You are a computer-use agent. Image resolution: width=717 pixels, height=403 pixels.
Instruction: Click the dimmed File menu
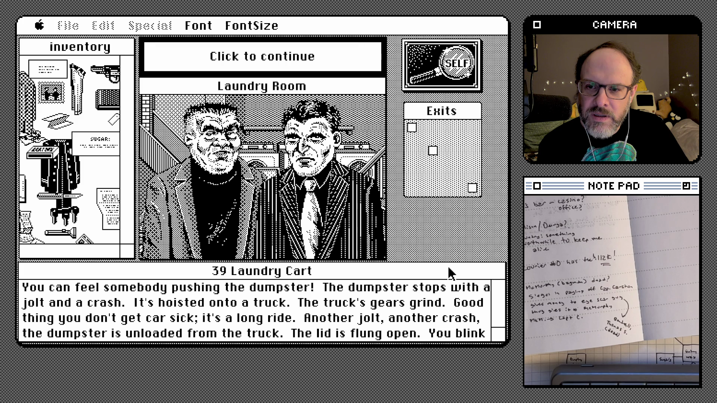[x=68, y=25]
